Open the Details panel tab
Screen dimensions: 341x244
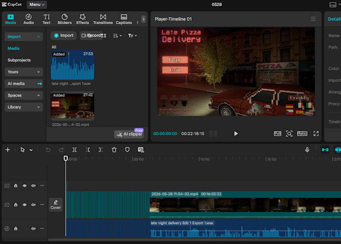[x=334, y=19]
